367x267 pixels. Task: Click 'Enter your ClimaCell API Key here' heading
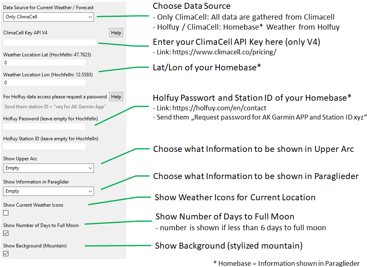tap(236, 42)
